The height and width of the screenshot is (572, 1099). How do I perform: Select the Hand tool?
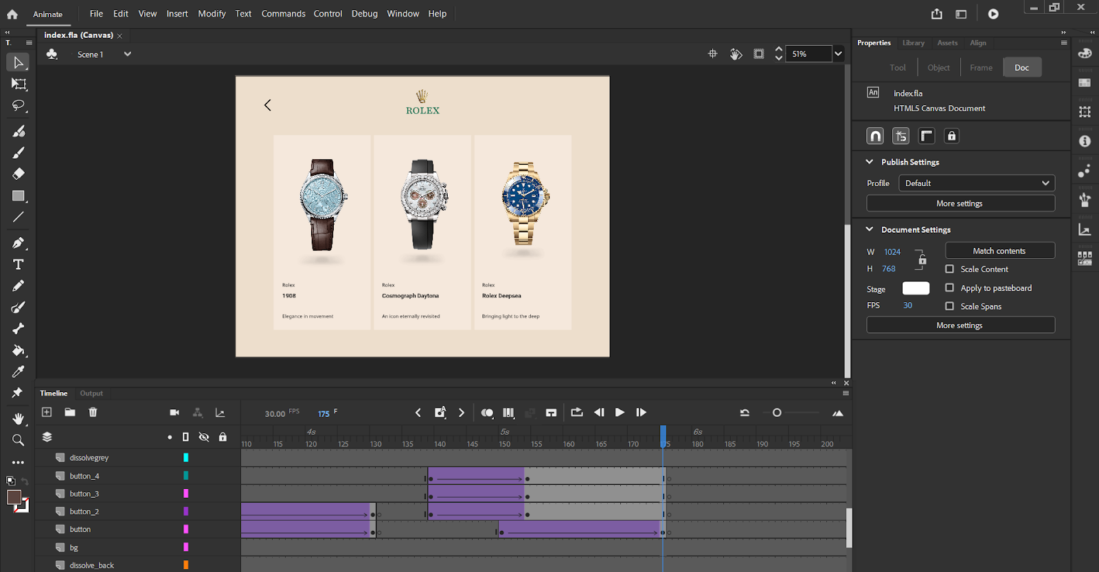click(x=19, y=418)
